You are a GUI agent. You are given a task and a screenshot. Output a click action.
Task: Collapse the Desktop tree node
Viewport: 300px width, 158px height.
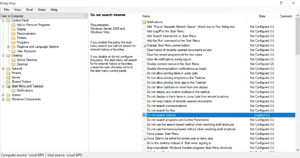pos(3,56)
